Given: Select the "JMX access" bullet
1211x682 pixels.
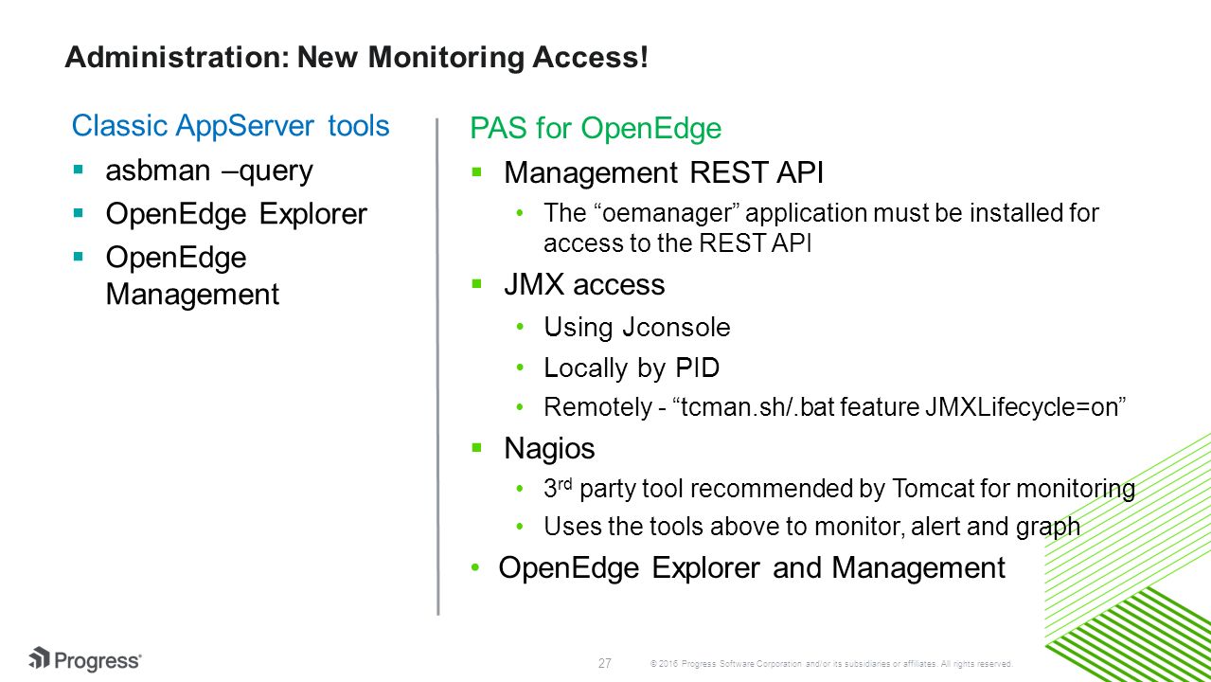Looking at the screenshot, I should [584, 284].
